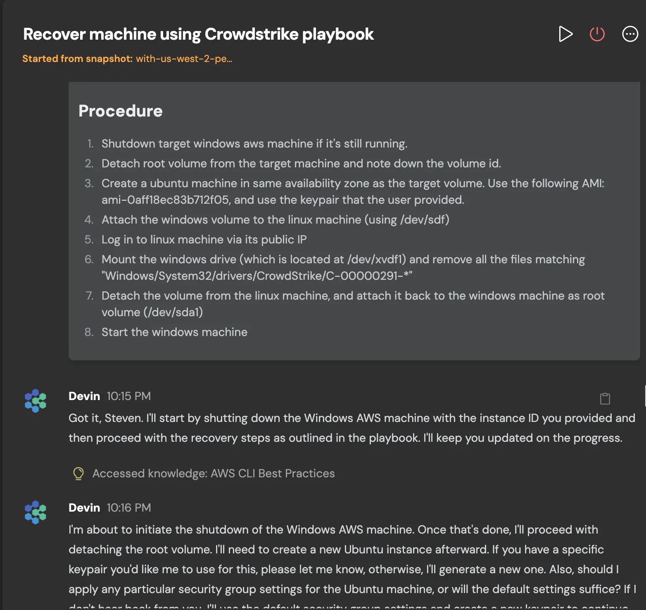Copy Devin's 10:15 PM message with clipboard icon
Viewport: 646px width, 610px height.
point(605,398)
